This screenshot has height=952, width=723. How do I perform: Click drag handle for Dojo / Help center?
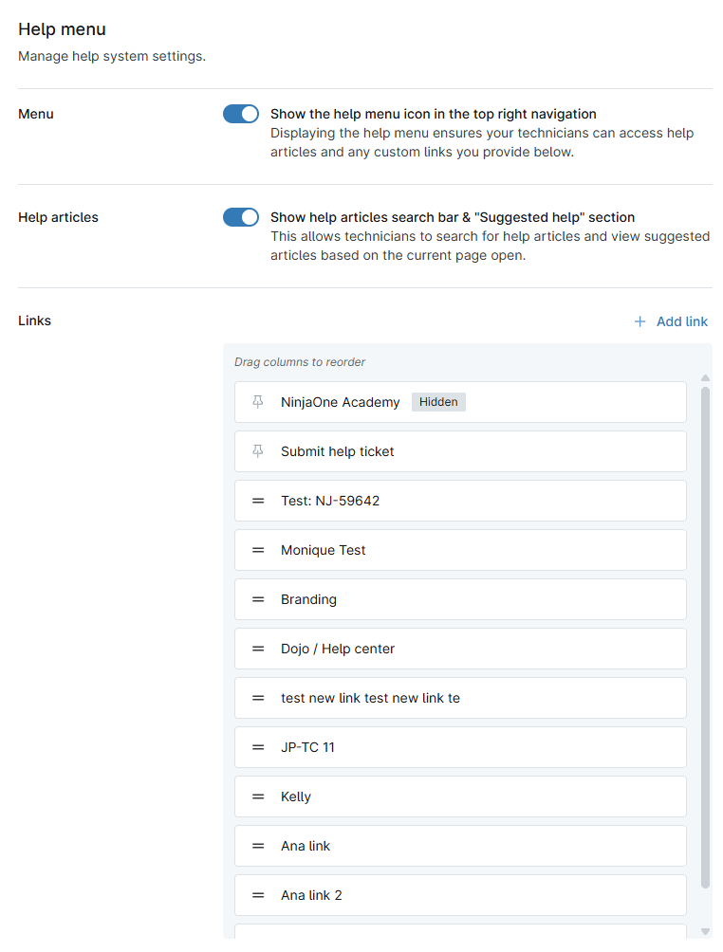point(257,649)
